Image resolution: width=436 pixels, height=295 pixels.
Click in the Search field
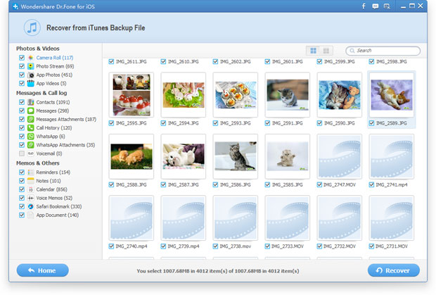pos(383,51)
